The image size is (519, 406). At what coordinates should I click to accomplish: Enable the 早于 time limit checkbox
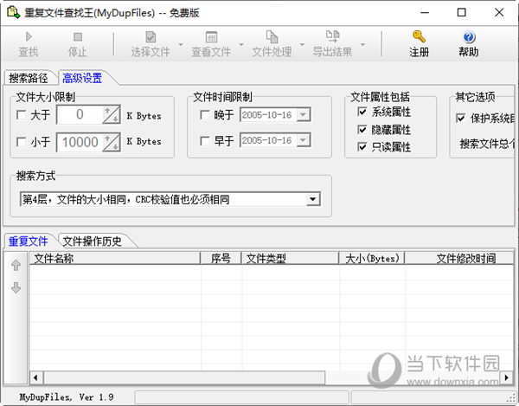(205, 141)
